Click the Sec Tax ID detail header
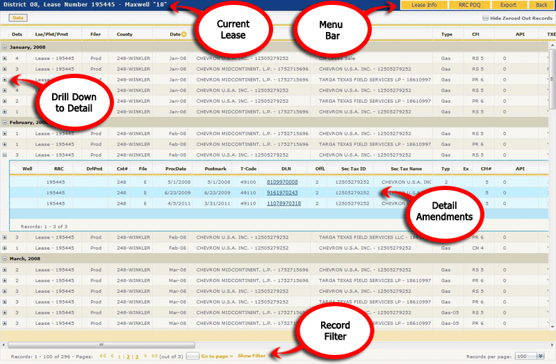The image size is (556, 364). pos(354,168)
